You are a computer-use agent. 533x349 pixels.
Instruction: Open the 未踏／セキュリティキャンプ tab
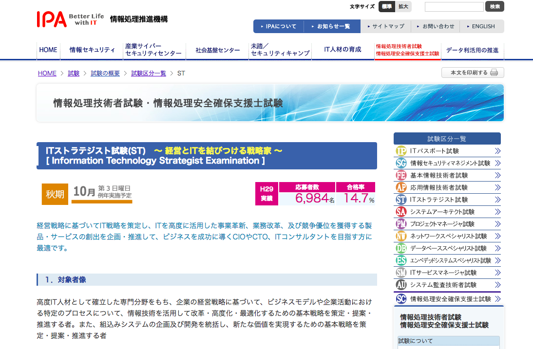tap(280, 50)
